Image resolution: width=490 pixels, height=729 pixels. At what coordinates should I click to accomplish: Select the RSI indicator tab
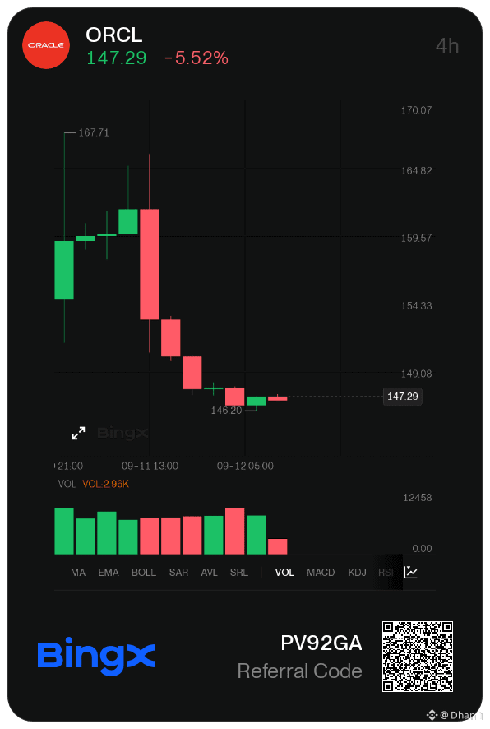(386, 573)
